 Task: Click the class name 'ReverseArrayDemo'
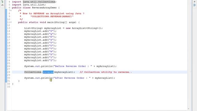click(x=44, y=7)
